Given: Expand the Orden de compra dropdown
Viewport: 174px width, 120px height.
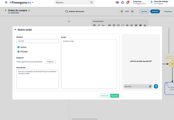Looking at the screenshot, I should pyautogui.click(x=29, y=10).
